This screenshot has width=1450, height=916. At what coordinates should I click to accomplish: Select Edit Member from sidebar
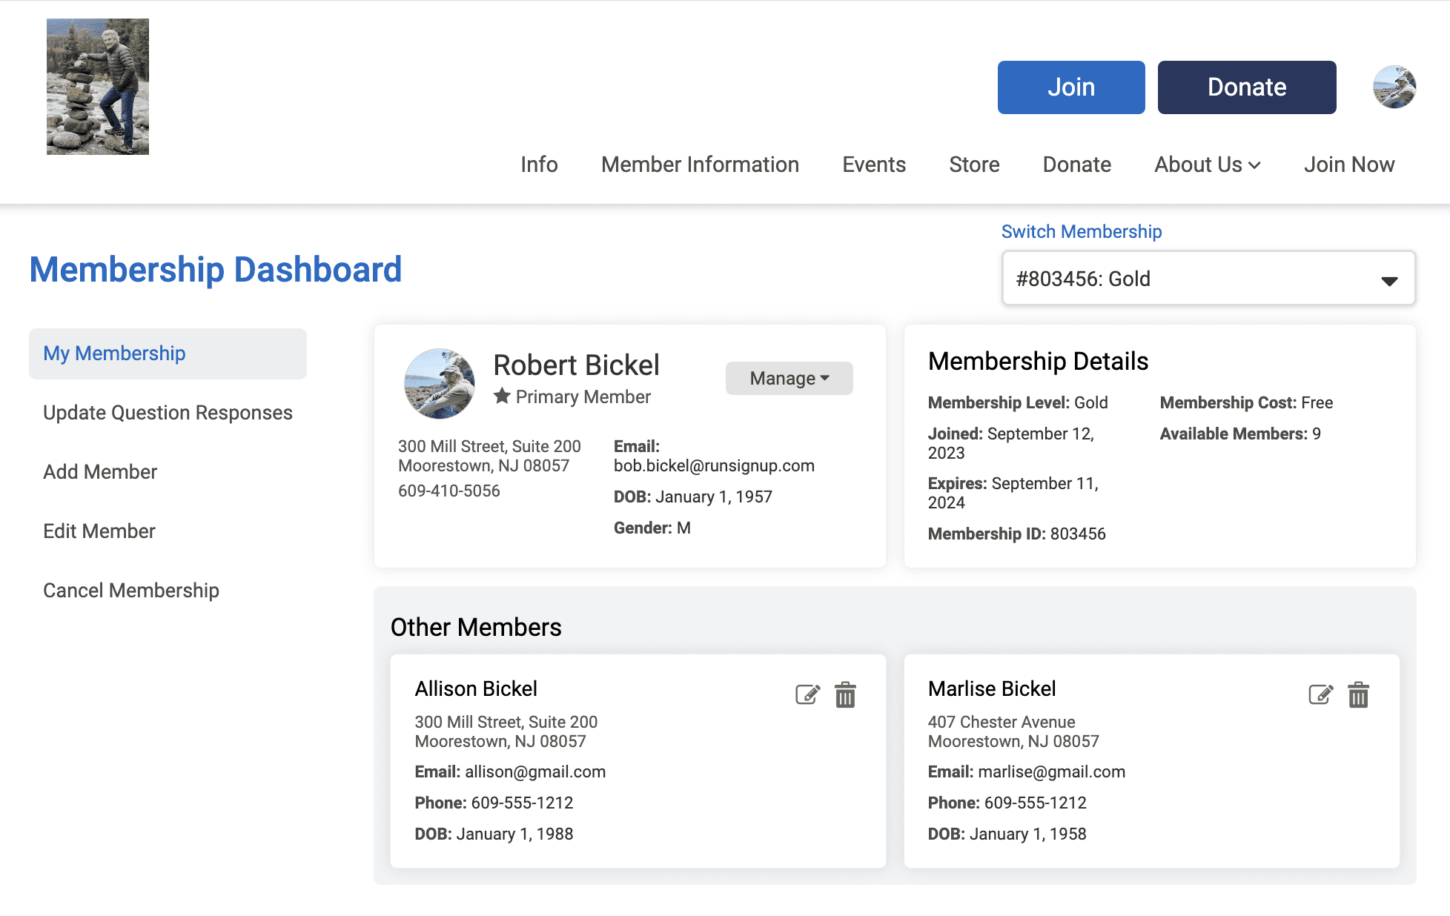pyautogui.click(x=99, y=531)
